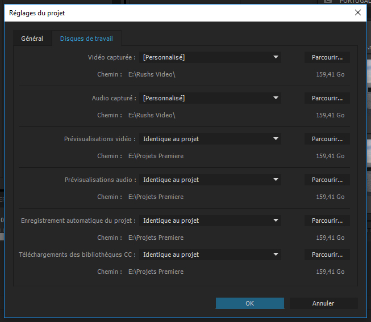Click the Téléchargements des bibliothèques CC label
The height and width of the screenshot is (322, 371).
tap(77, 255)
